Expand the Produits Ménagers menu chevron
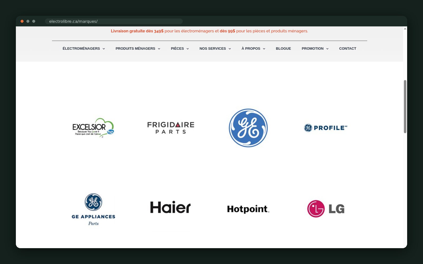423x264 pixels. click(159, 49)
